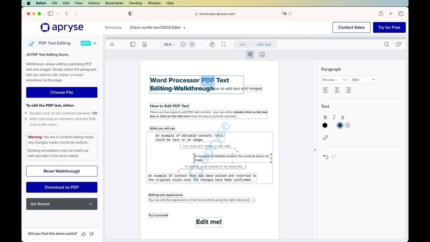This screenshot has width=430, height=242.
Task: Open the comments panel icon
Action: tap(398, 44)
